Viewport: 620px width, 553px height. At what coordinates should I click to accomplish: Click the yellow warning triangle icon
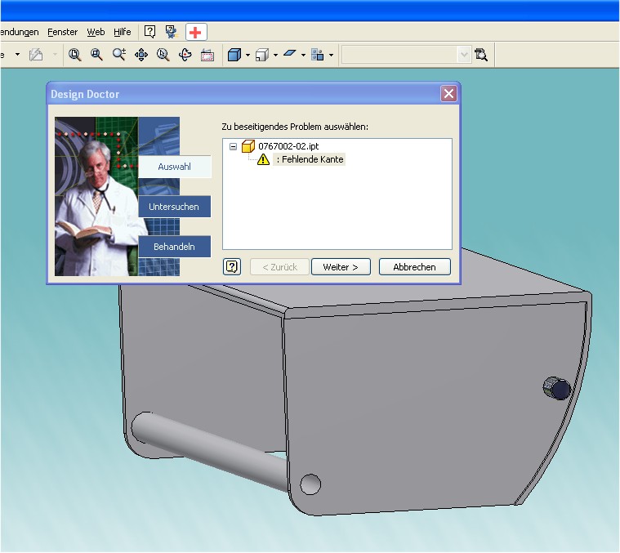(263, 160)
